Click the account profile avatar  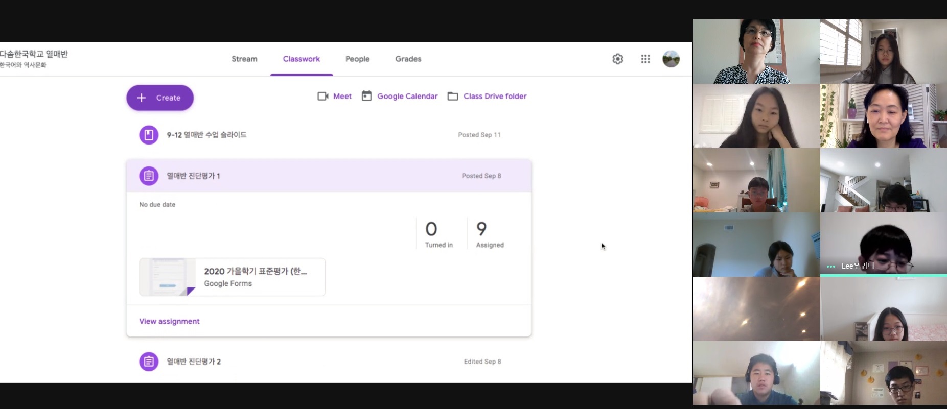(671, 59)
